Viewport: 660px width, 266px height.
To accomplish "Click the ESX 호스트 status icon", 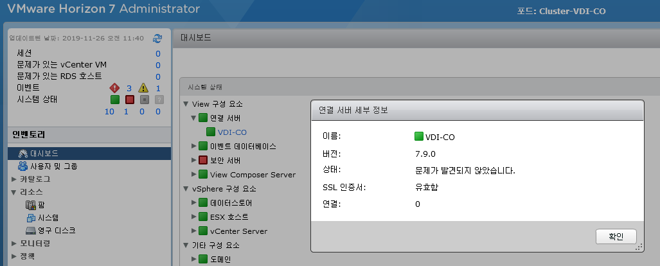I will [x=203, y=217].
